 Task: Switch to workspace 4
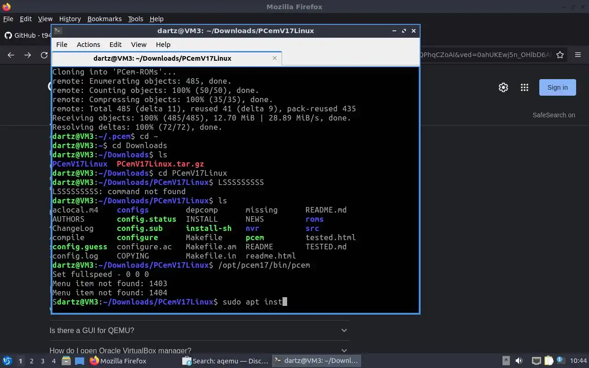tap(54, 361)
